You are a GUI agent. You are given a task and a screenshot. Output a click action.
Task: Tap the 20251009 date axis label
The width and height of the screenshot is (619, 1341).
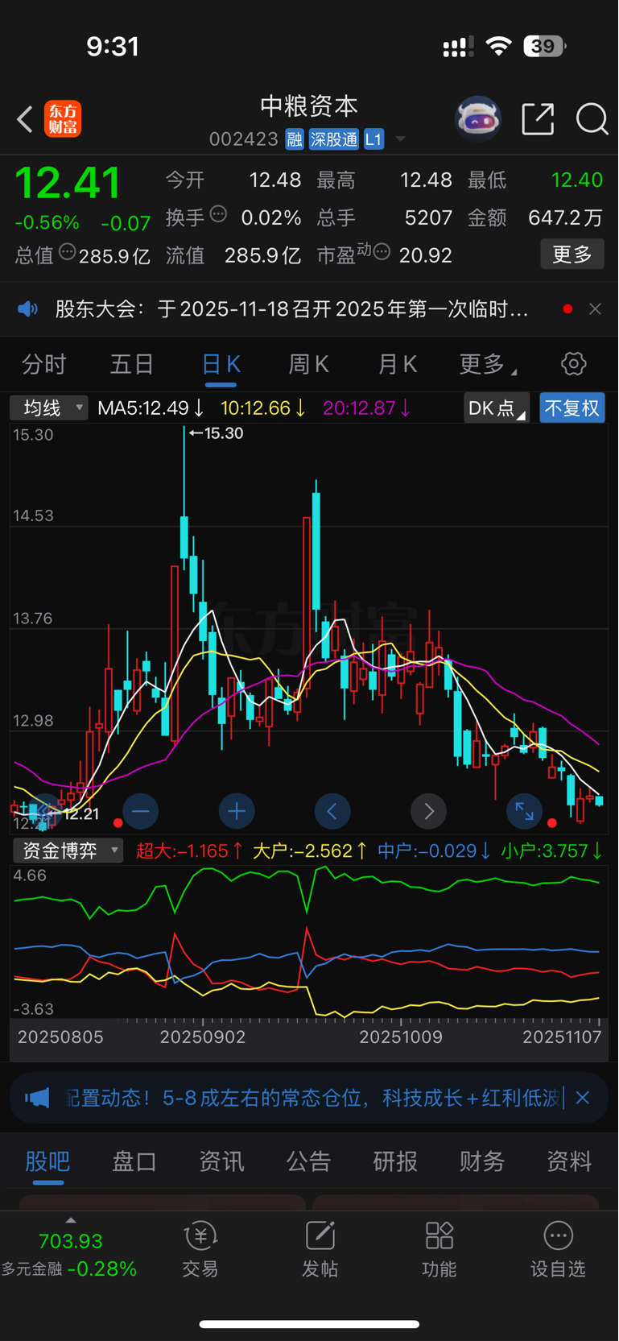pos(401,1037)
